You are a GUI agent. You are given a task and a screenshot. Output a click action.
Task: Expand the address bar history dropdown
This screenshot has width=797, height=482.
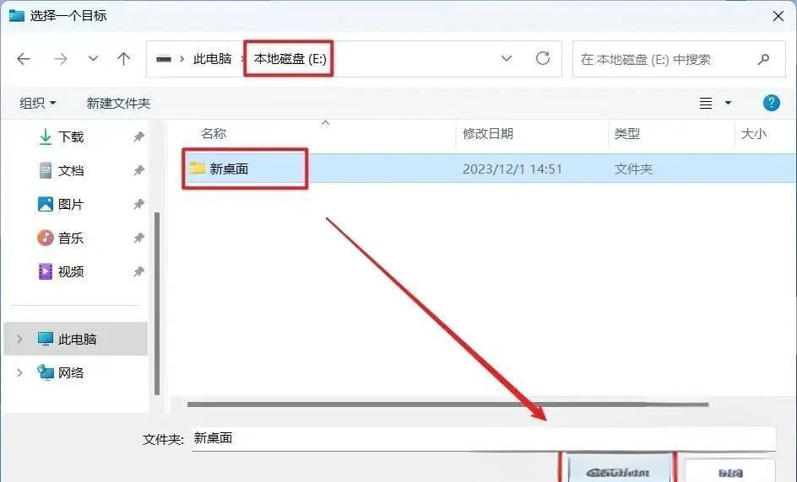coord(507,58)
